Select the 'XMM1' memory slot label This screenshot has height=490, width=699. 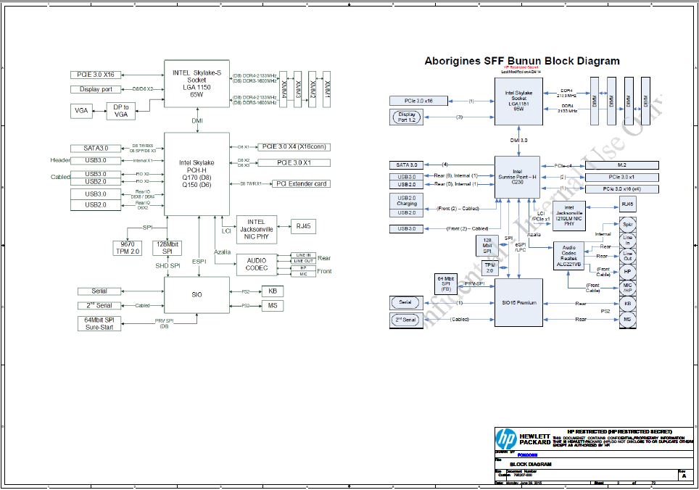(327, 89)
